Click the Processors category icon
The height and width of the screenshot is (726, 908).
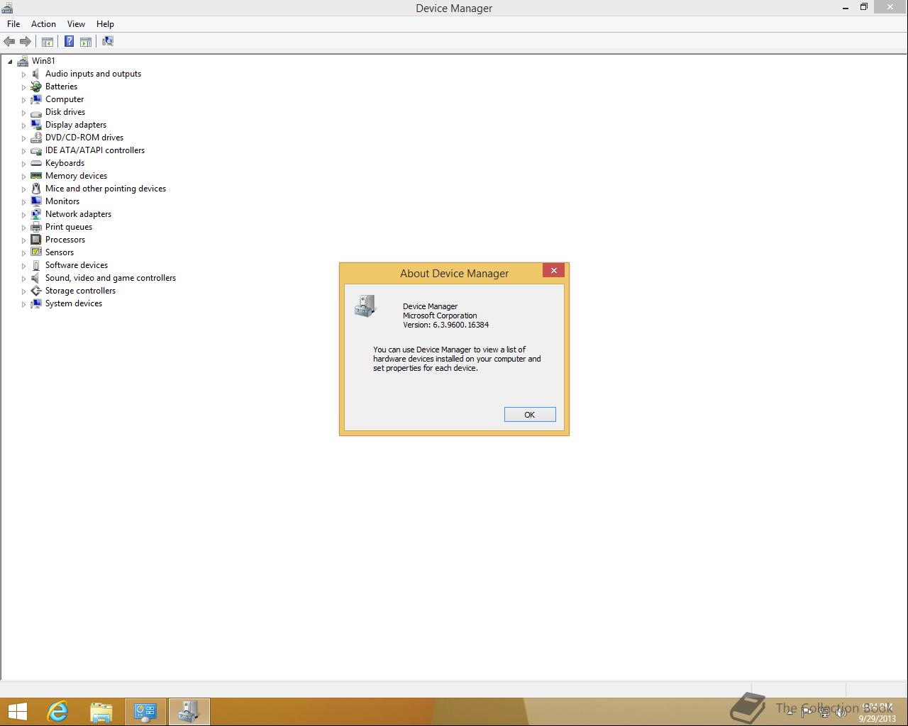click(36, 240)
